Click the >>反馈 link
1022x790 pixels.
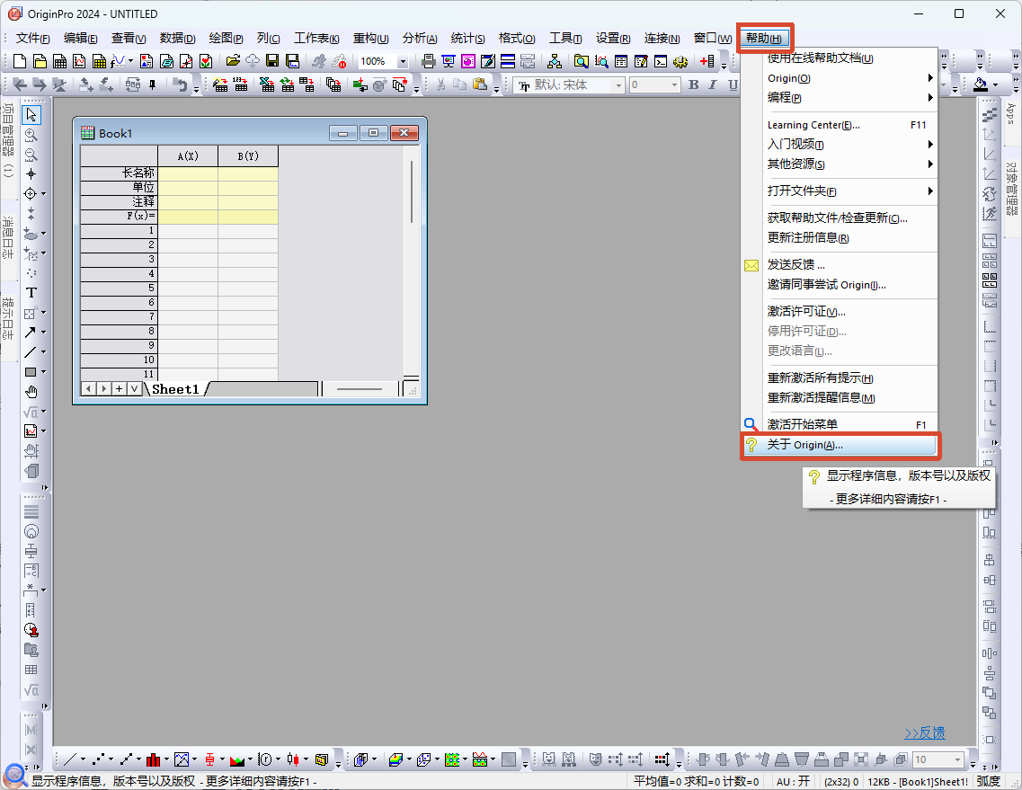[x=924, y=732]
